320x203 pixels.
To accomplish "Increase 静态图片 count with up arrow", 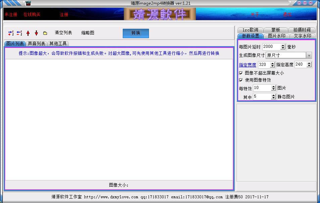I will [274, 95].
